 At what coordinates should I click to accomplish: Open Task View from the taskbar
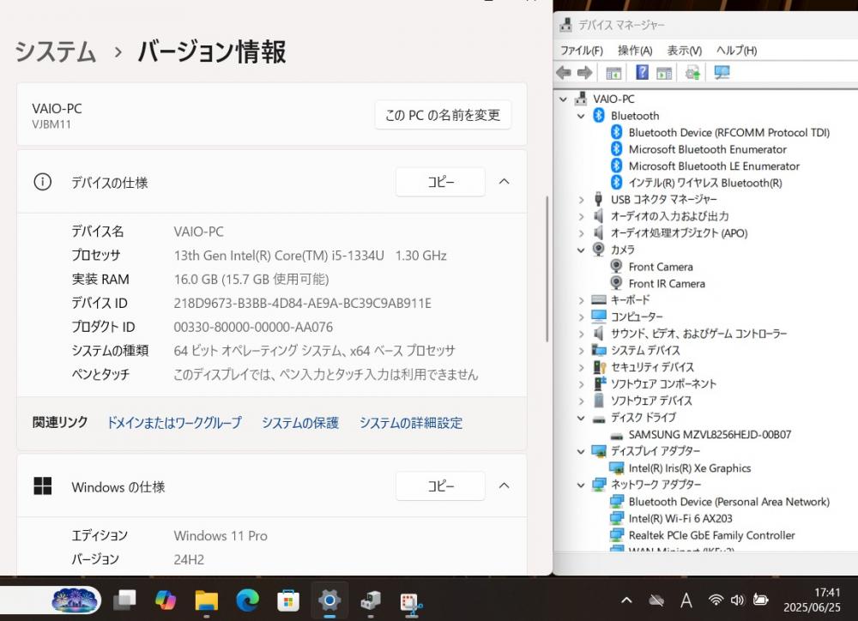[x=124, y=600]
